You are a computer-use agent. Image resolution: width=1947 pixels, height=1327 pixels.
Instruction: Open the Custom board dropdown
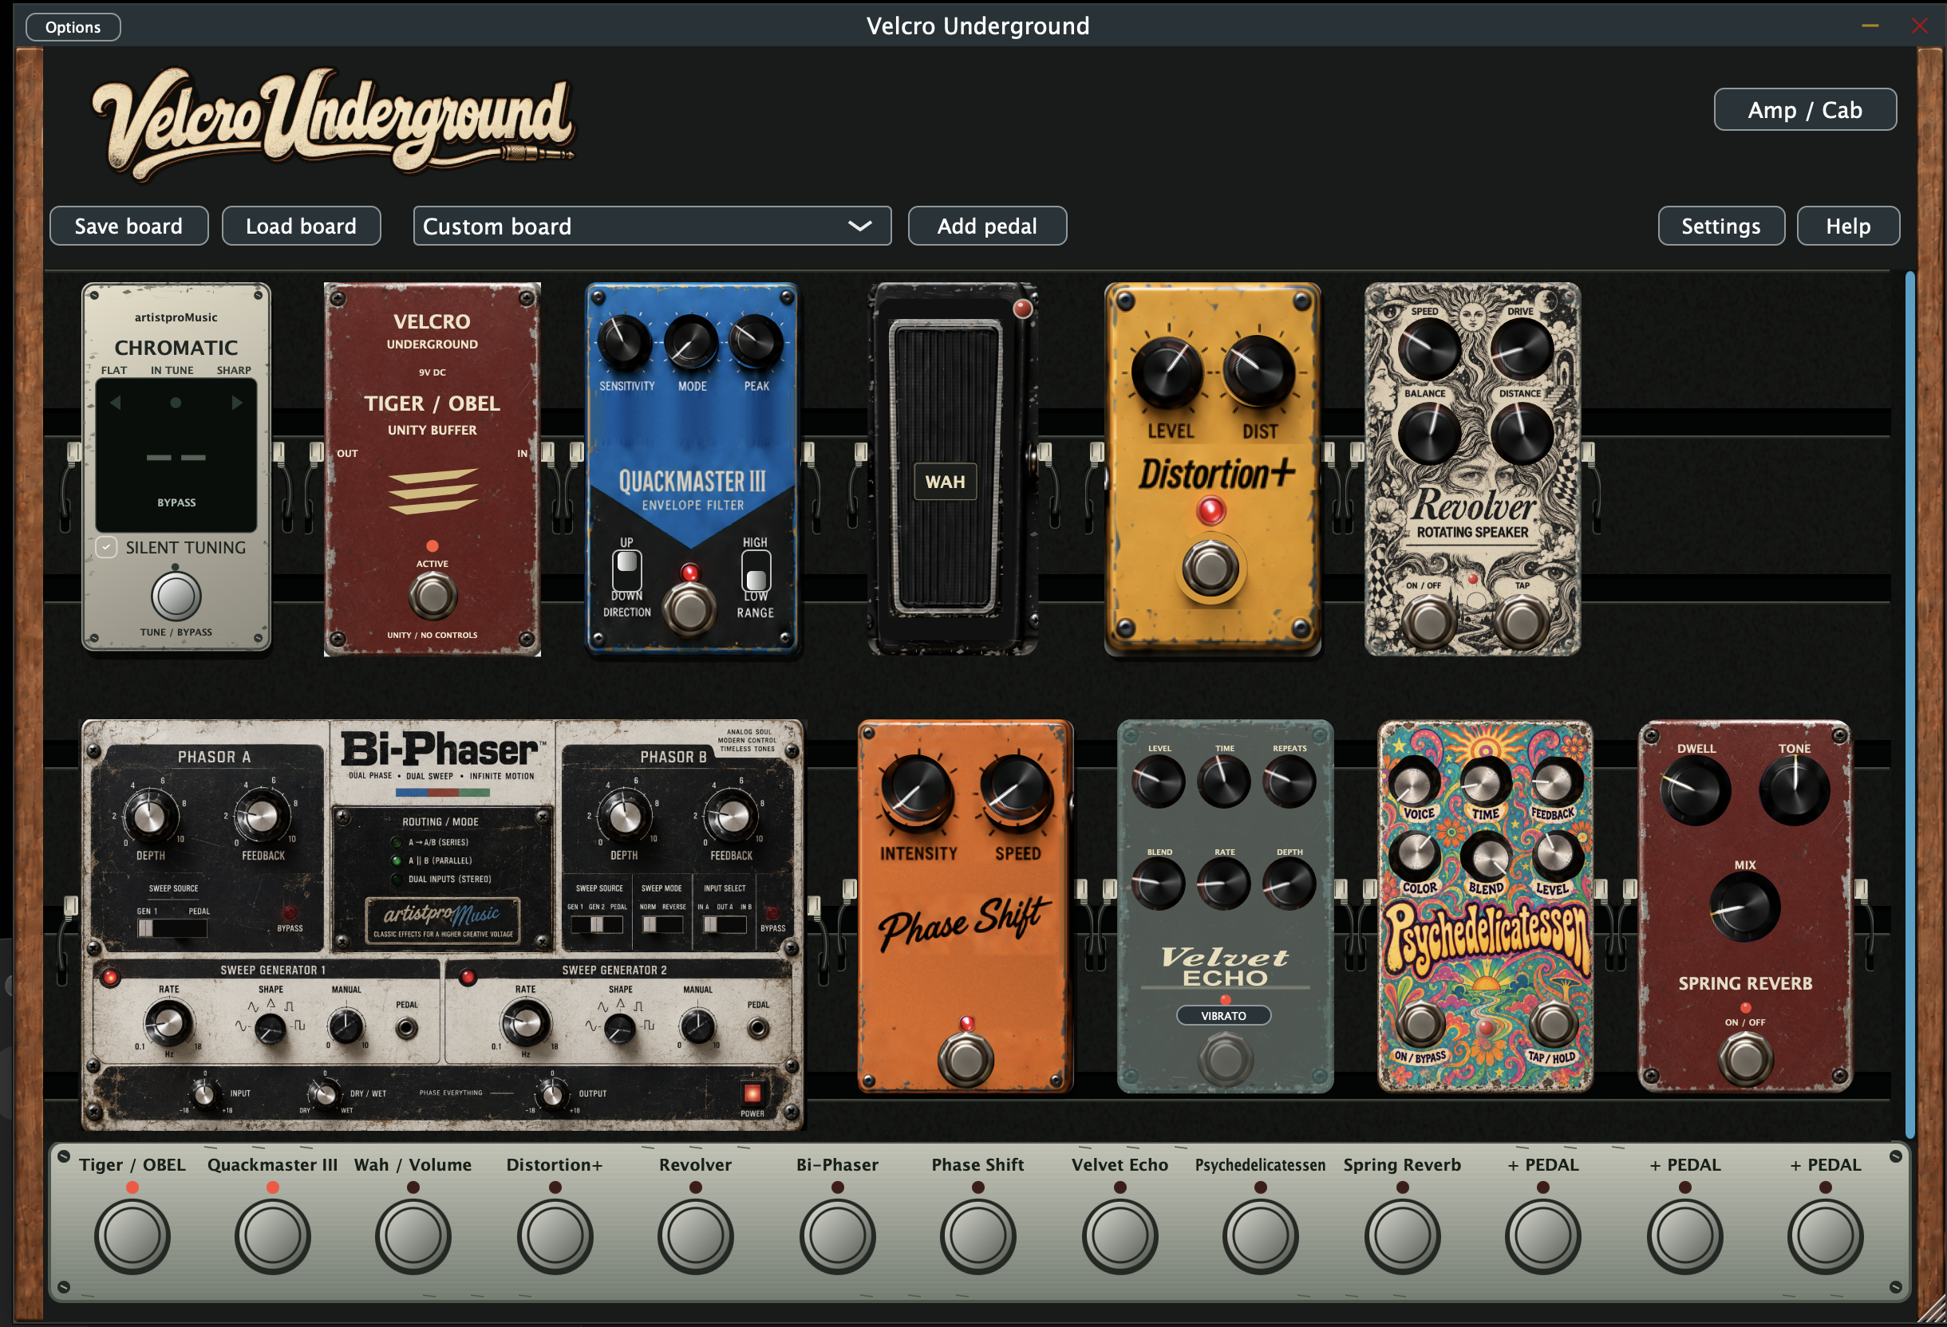click(x=652, y=226)
